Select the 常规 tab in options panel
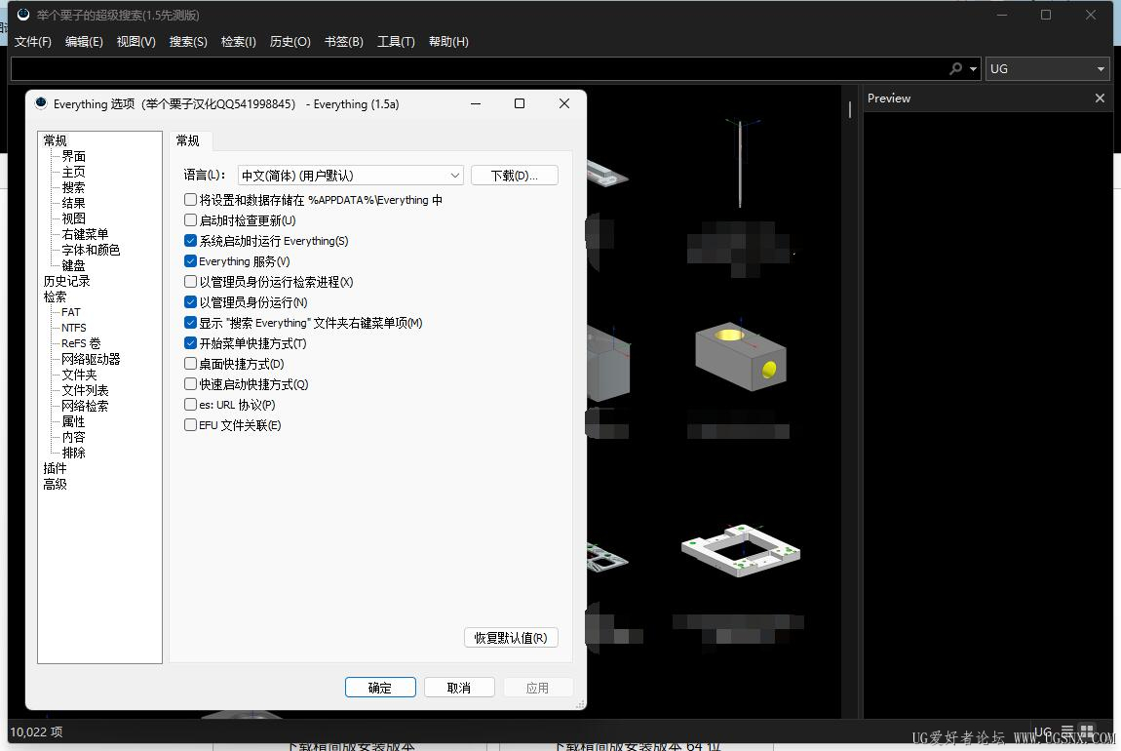Screen dimensions: 1121x751 click(x=188, y=140)
